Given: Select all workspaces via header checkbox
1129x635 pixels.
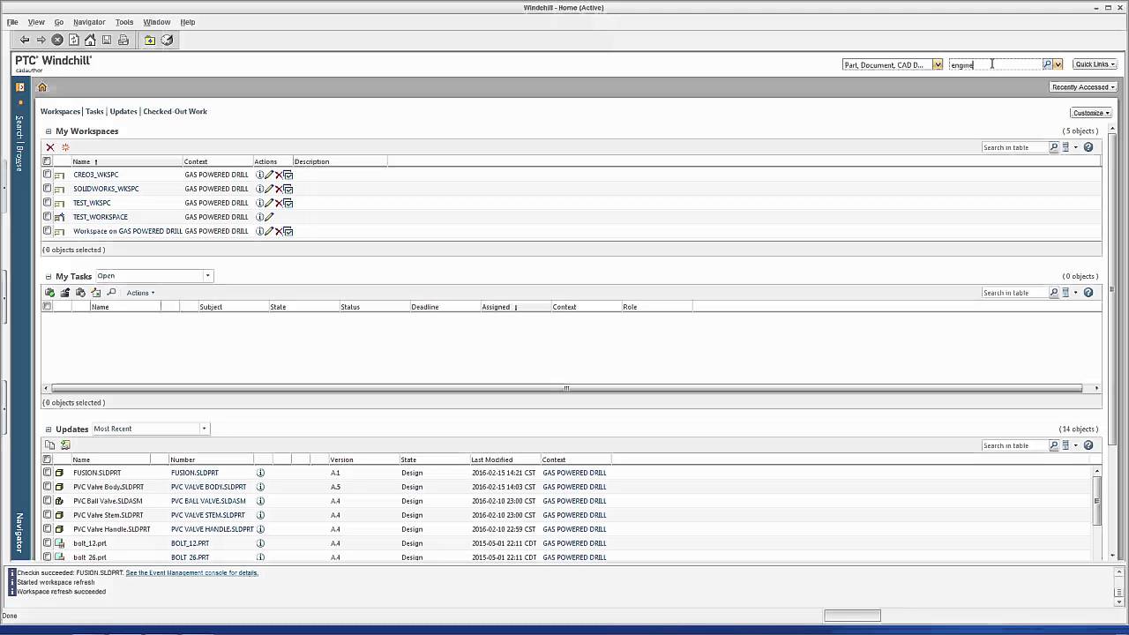Looking at the screenshot, I should [48, 161].
